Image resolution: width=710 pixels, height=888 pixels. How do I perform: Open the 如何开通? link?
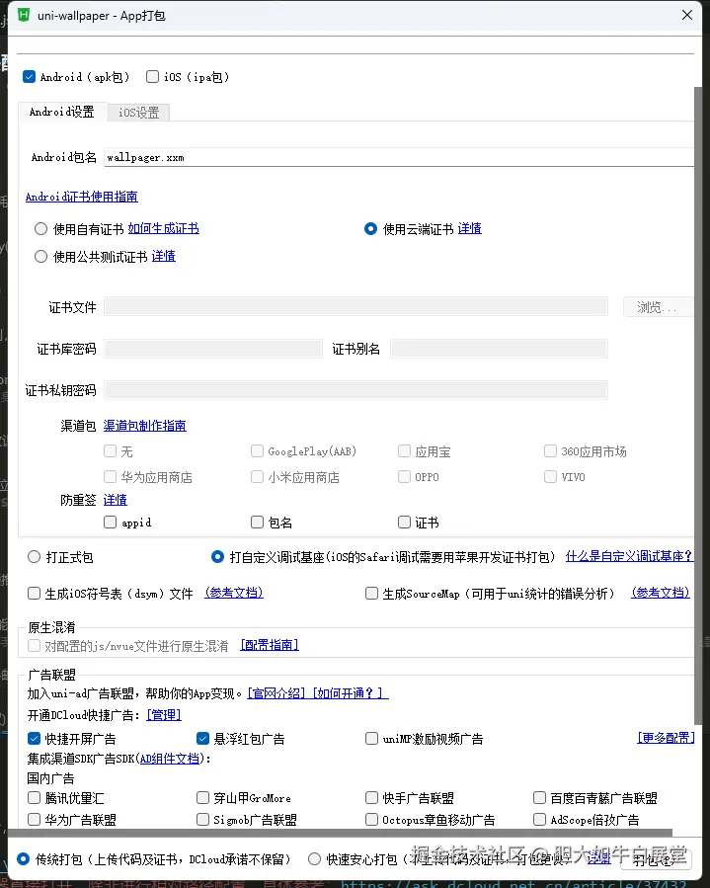point(350,693)
